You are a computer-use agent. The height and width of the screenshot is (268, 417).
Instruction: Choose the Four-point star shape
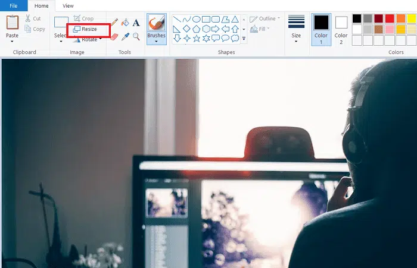click(186, 39)
